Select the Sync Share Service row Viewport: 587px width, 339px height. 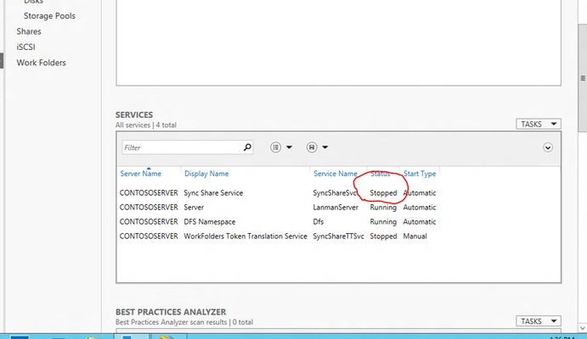coord(278,193)
